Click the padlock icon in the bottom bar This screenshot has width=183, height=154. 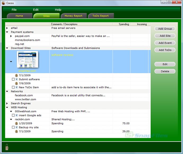point(7,147)
